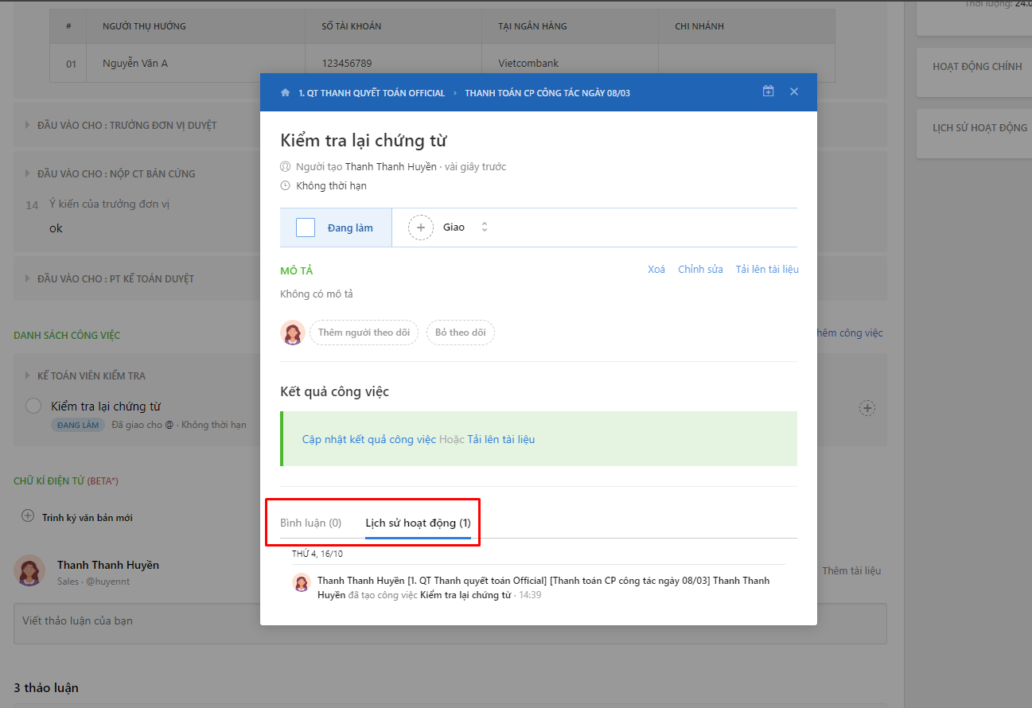
Task: Click Tải lên tài liệu in result box
Action: (x=501, y=439)
